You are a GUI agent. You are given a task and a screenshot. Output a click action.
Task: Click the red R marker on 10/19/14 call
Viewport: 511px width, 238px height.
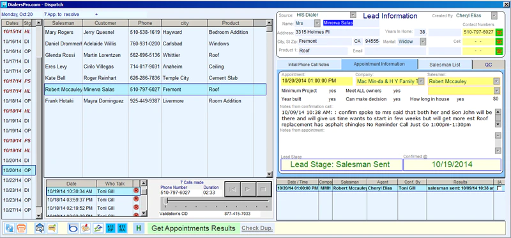click(136, 191)
